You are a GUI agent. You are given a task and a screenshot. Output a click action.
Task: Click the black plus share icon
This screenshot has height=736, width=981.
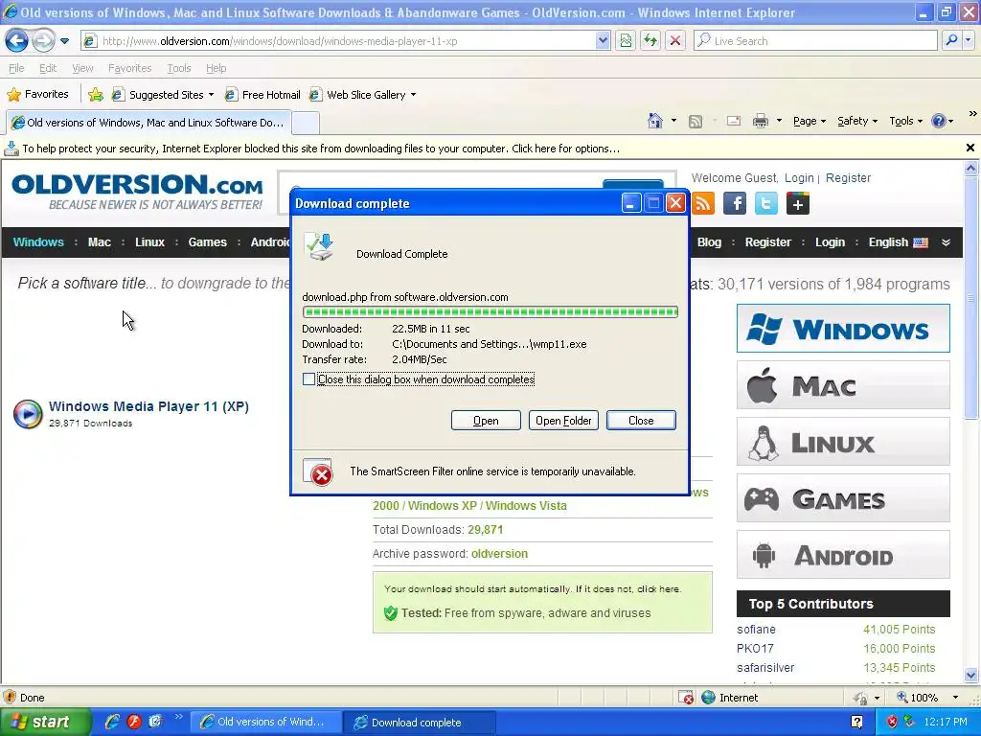point(798,203)
